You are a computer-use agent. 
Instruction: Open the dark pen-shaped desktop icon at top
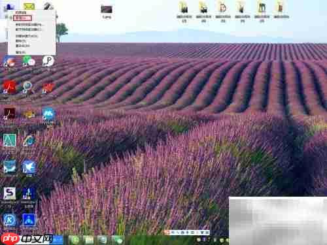coord(48,6)
